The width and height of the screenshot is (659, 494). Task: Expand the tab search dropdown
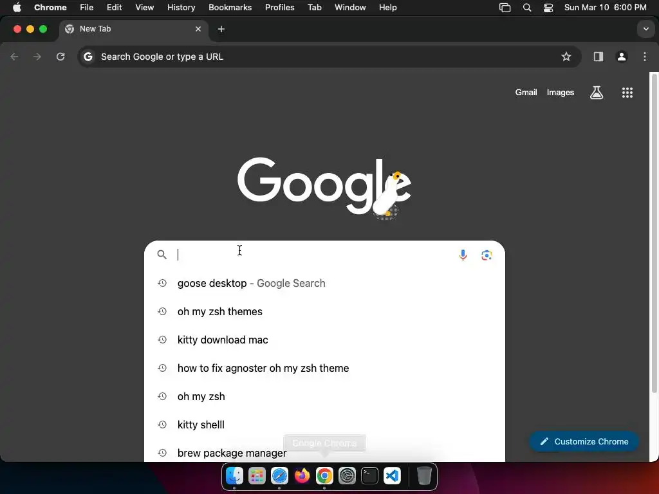(x=645, y=29)
